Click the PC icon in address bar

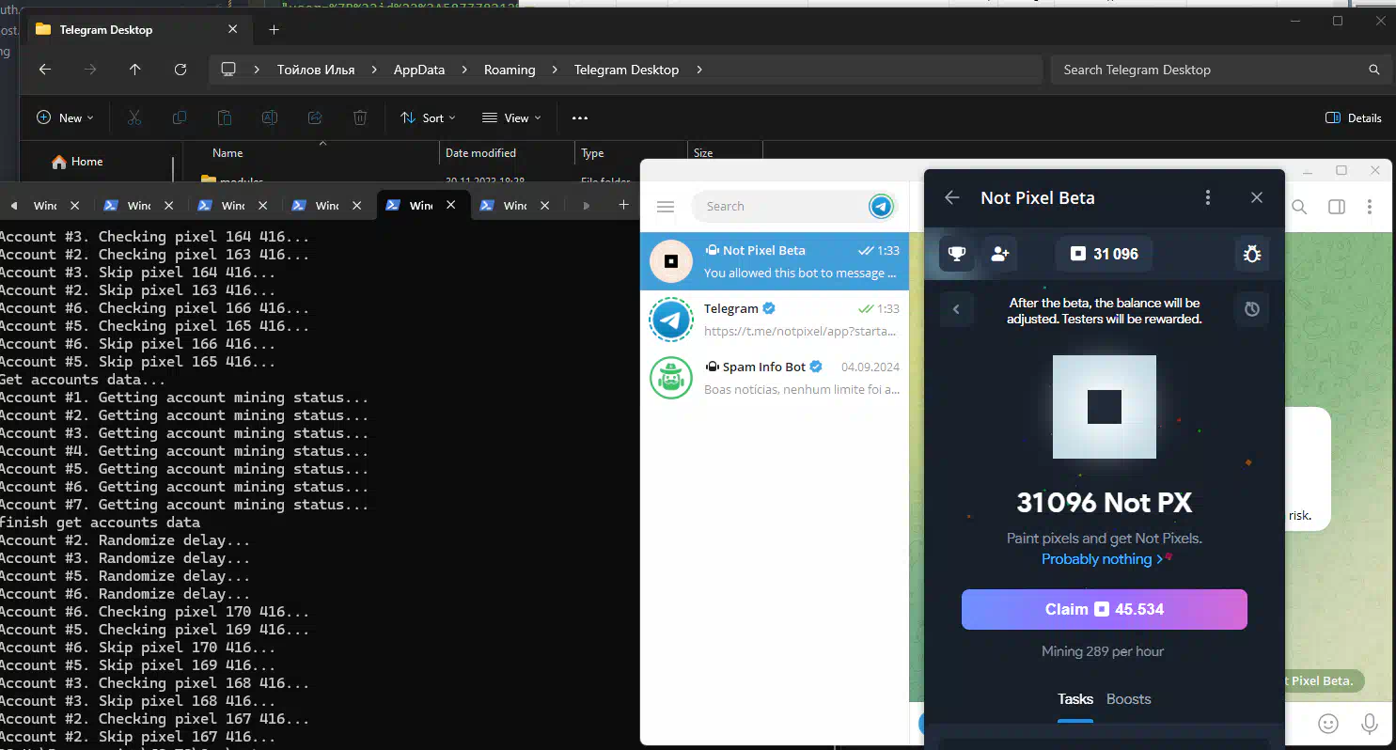click(227, 70)
